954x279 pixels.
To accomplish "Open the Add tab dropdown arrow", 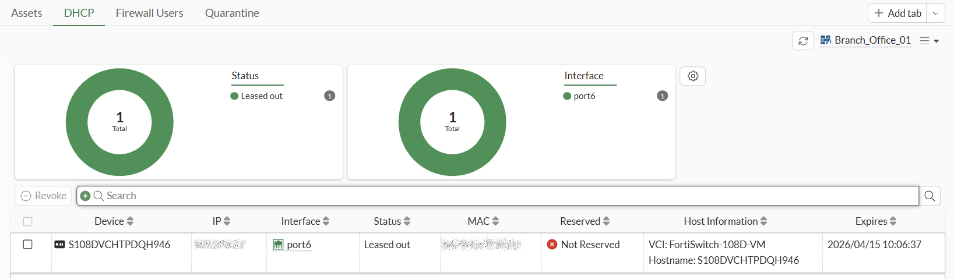I will point(936,13).
